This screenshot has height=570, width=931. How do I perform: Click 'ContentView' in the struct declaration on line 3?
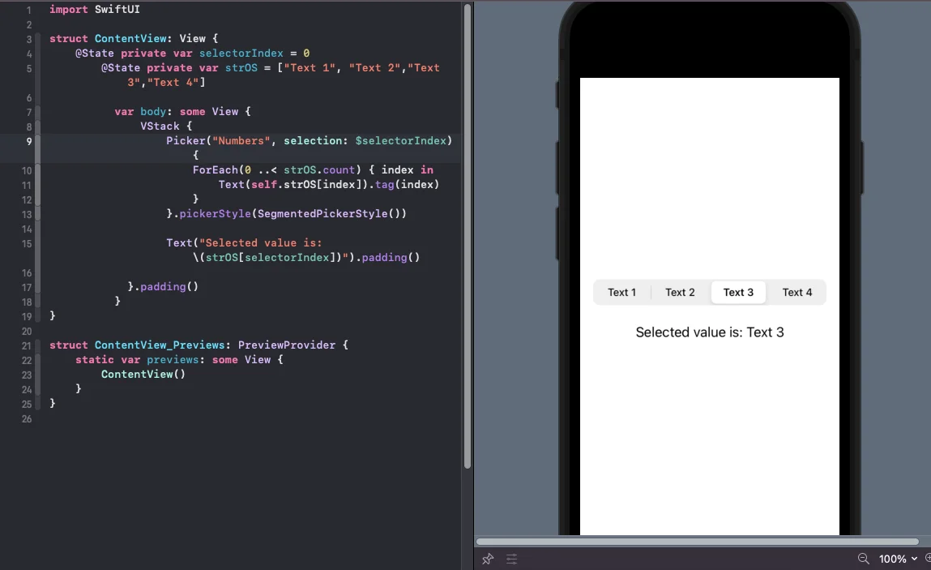[130, 39]
